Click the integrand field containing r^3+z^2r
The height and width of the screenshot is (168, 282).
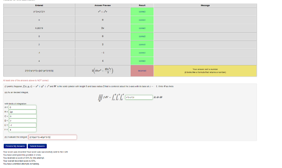(x=139, y=97)
